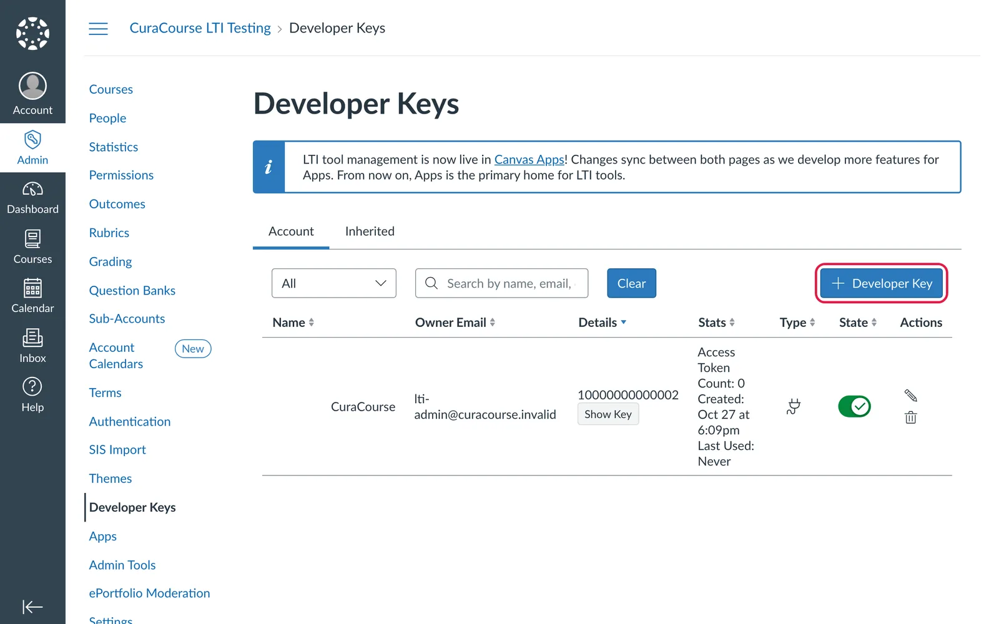Open the All filter dropdown
This screenshot has width=999, height=624.
334,283
